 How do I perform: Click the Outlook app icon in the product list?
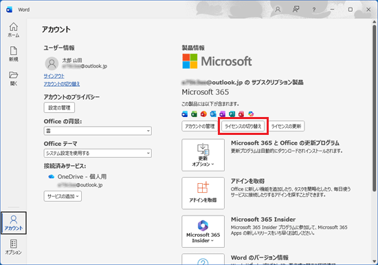pos(213,114)
